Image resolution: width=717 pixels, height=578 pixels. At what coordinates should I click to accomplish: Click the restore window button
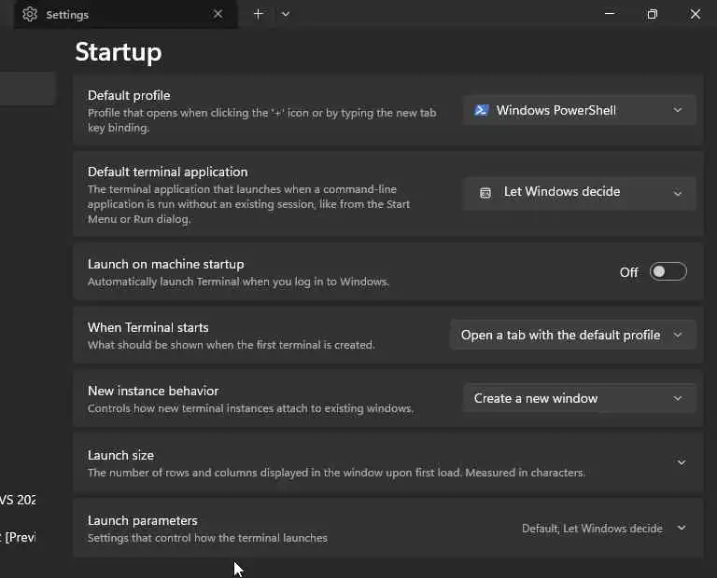pyautogui.click(x=652, y=14)
